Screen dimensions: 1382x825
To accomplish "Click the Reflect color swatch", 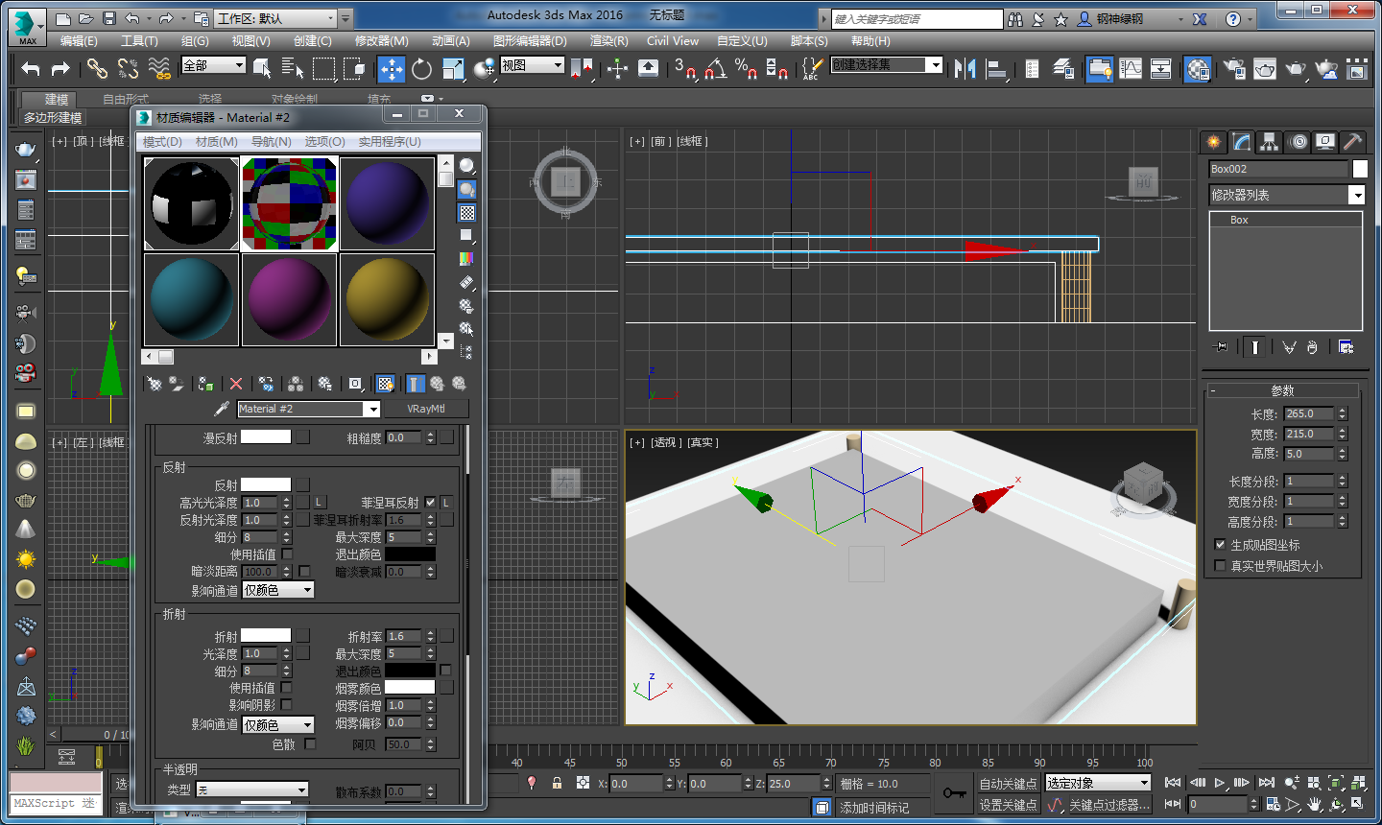I will [x=266, y=484].
